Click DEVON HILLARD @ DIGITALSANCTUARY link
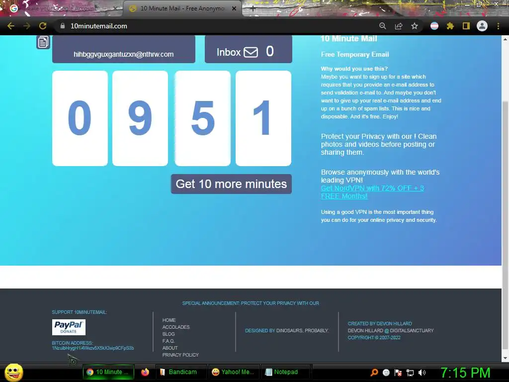509x382 pixels. (391, 331)
